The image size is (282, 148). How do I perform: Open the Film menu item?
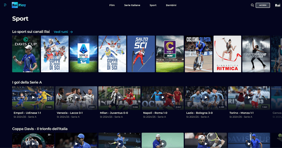[x=112, y=5]
